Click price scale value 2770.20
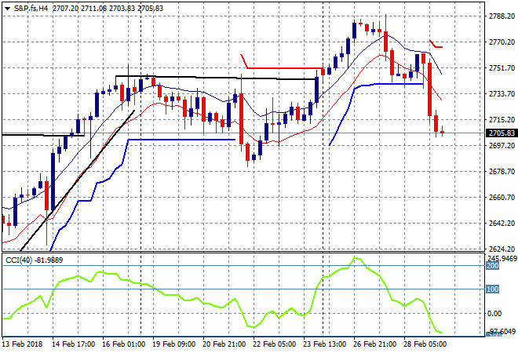Screen dimensions: 518x353 pos(502,42)
